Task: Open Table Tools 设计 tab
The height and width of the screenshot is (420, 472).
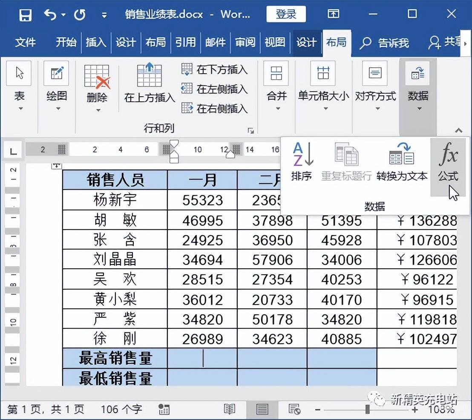Action: coord(306,43)
